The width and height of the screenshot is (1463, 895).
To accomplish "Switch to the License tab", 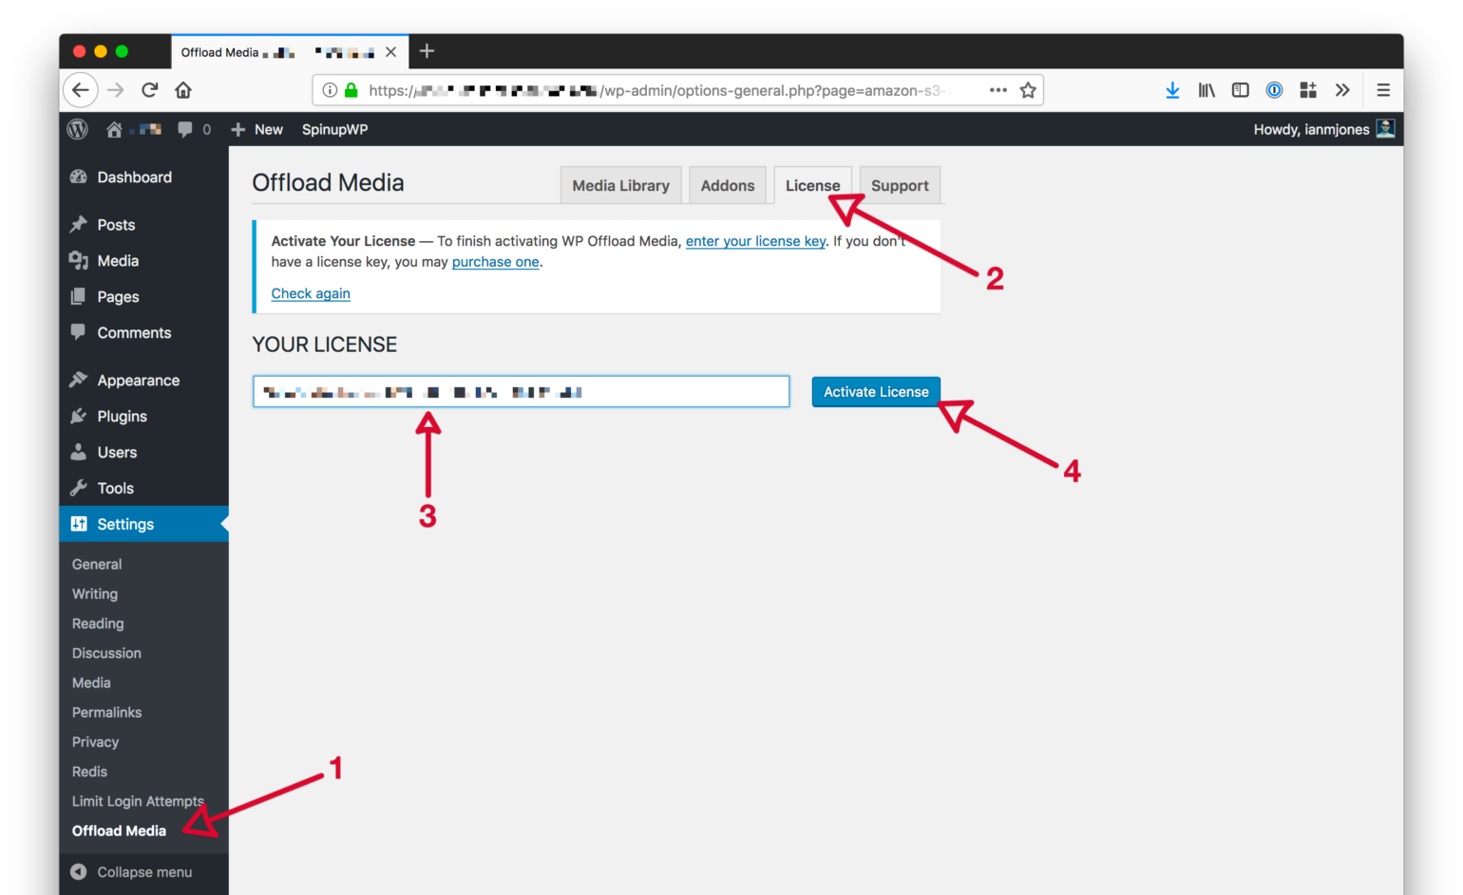I will tap(812, 186).
